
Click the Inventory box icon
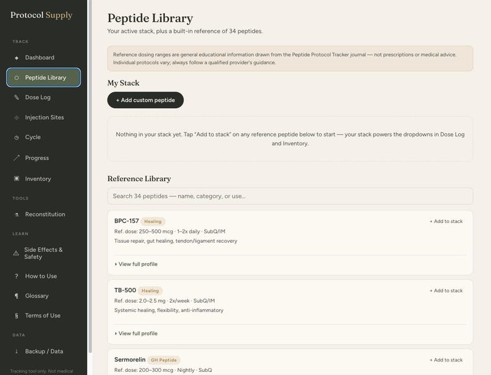17,179
